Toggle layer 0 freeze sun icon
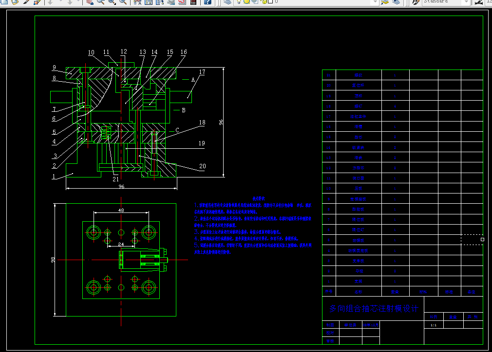The image size is (492, 352). point(246,1)
